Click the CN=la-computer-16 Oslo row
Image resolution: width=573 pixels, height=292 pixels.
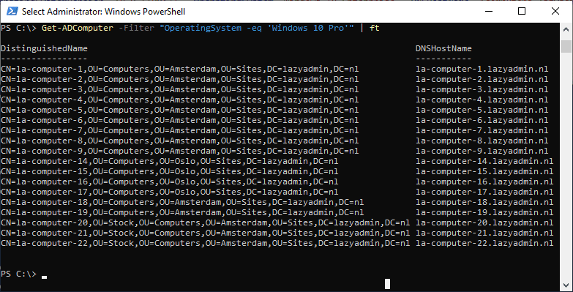(x=170, y=181)
